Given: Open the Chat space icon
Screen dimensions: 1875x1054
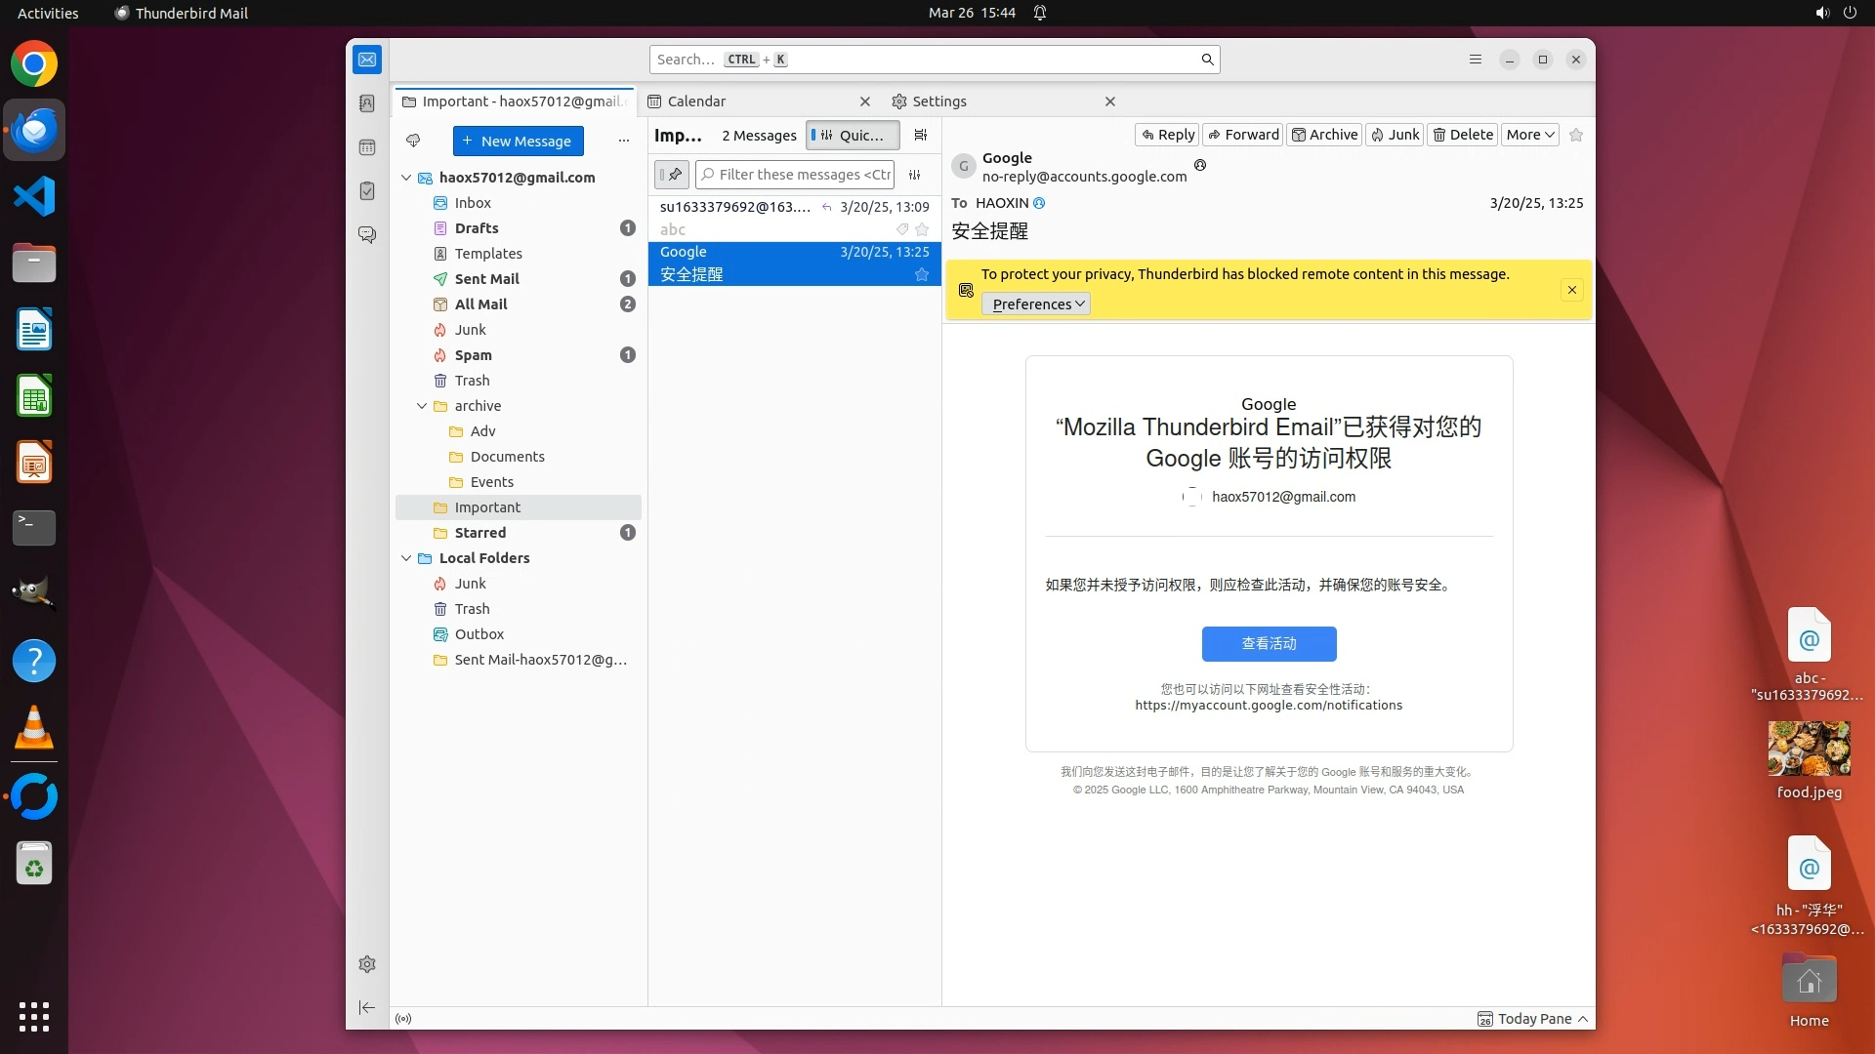Looking at the screenshot, I should [x=367, y=235].
